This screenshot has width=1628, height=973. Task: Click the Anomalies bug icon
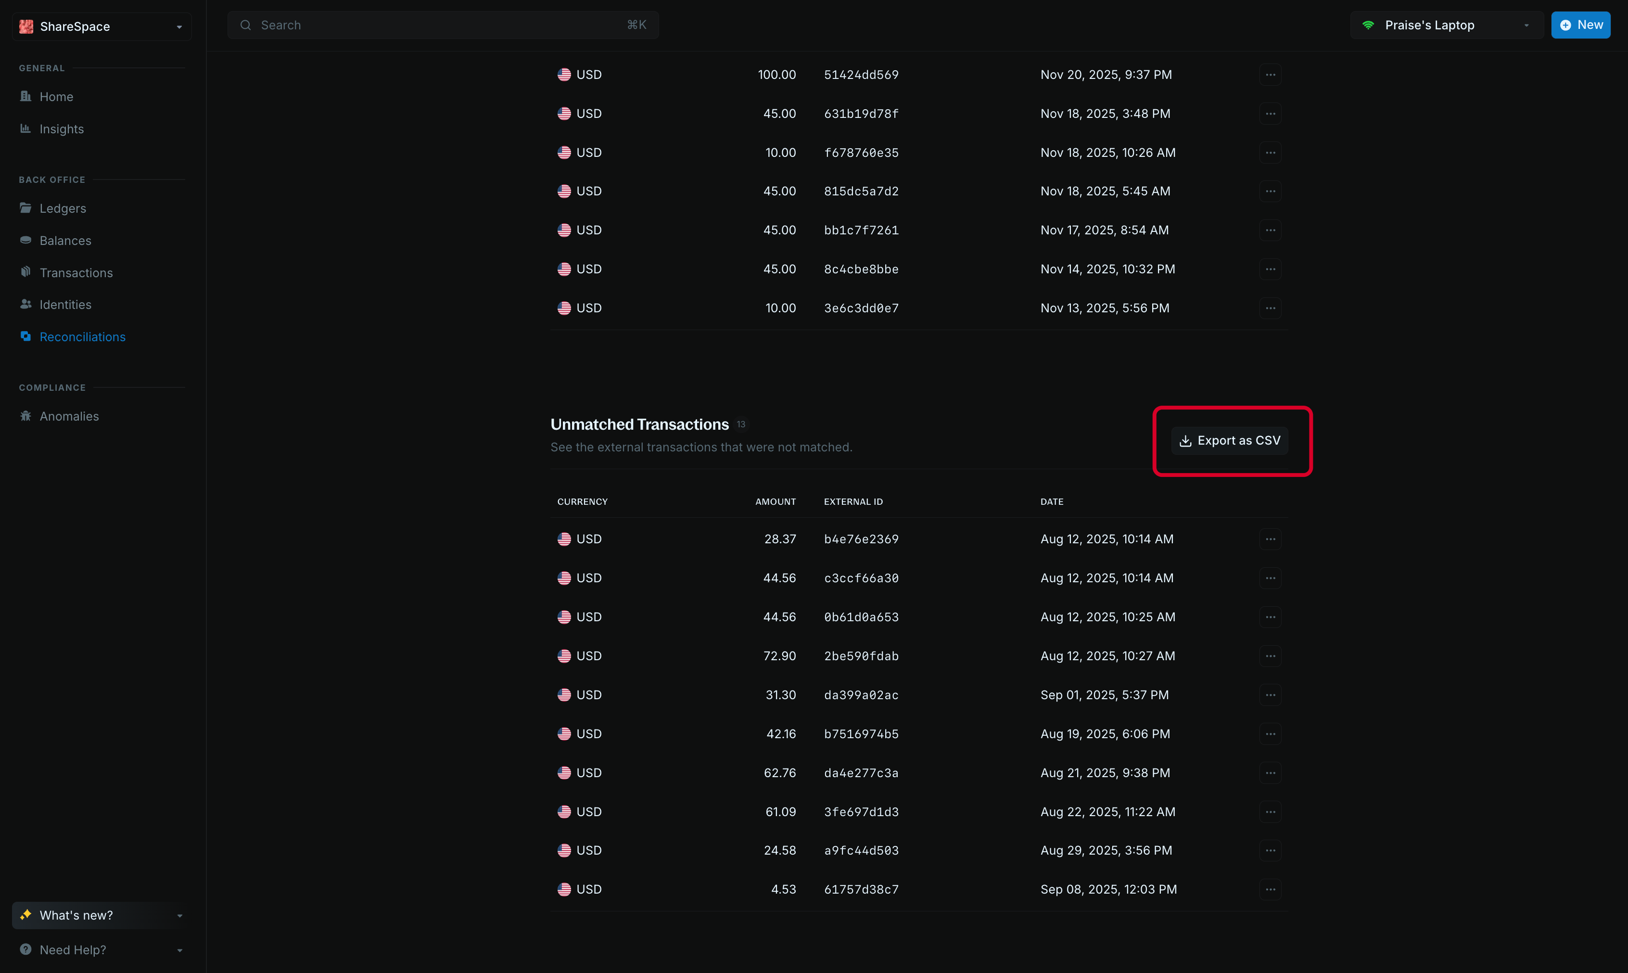25,416
